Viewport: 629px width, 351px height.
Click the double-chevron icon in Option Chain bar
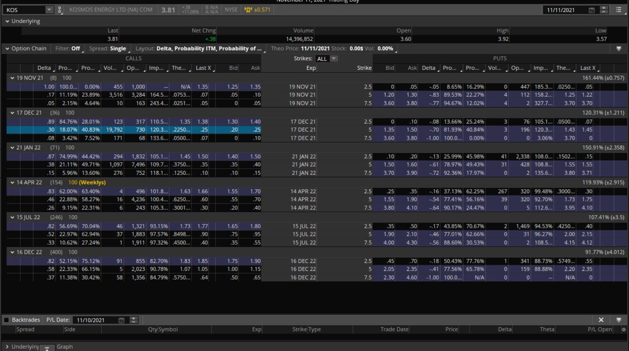point(619,48)
